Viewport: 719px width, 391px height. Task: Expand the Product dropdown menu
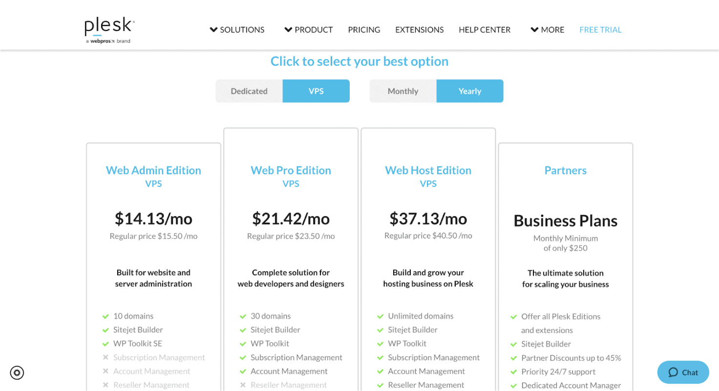pos(309,30)
